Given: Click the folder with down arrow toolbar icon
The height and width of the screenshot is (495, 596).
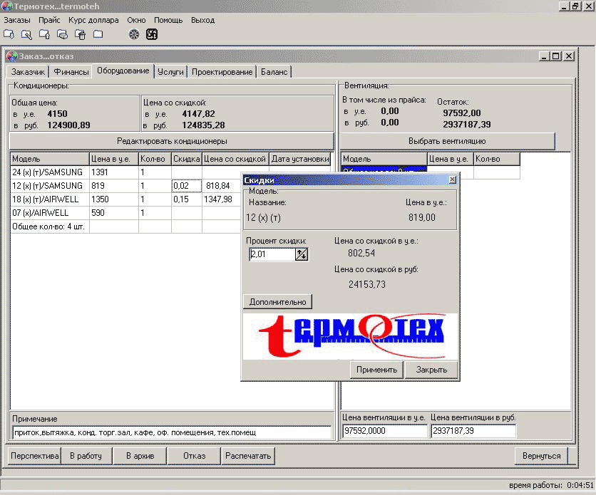Looking at the screenshot, I should 9,35.
